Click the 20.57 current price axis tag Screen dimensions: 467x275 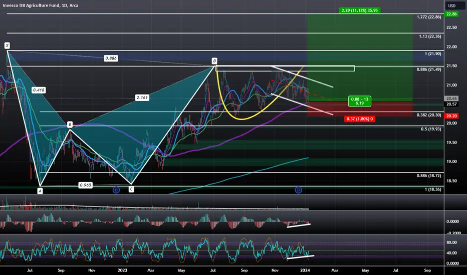tap(451, 104)
